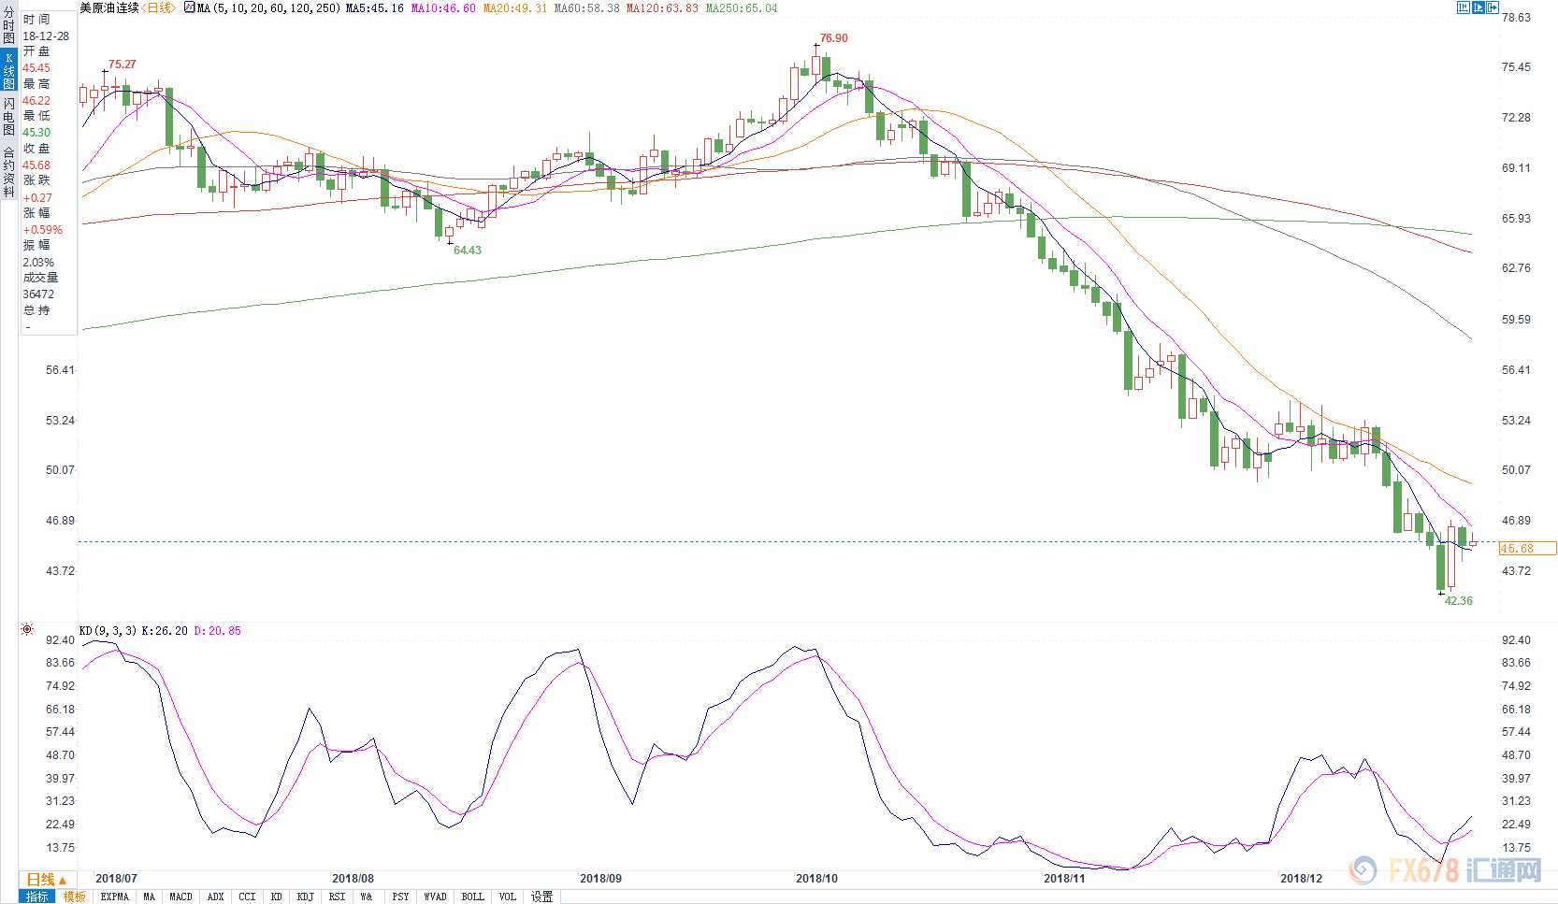Enable the MACD indicator
Viewport: 1558px width, 904px height.
pos(180,897)
